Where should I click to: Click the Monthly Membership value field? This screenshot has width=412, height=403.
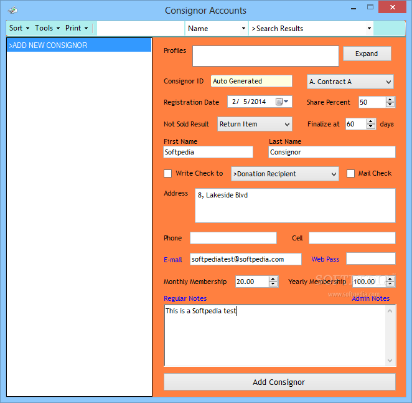tap(252, 282)
